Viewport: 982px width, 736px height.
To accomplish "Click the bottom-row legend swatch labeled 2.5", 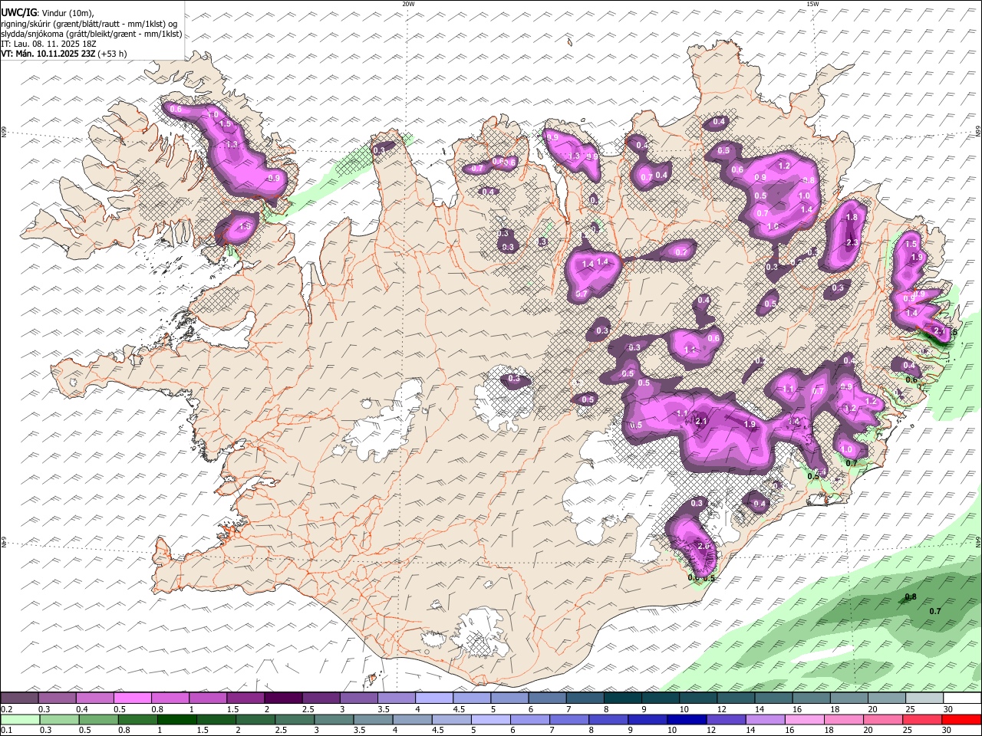I will point(295,719).
